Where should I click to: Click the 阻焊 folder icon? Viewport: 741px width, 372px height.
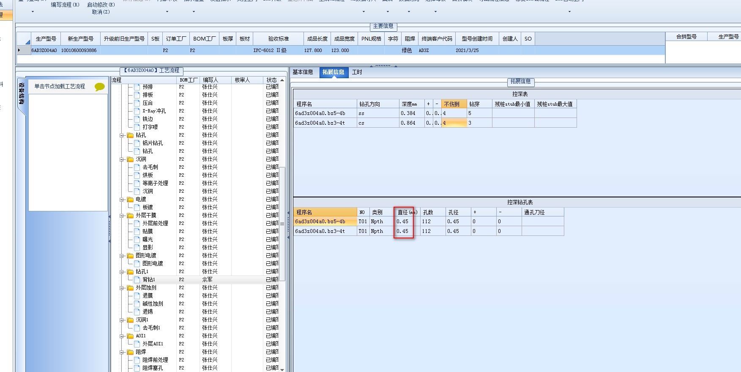130,352
